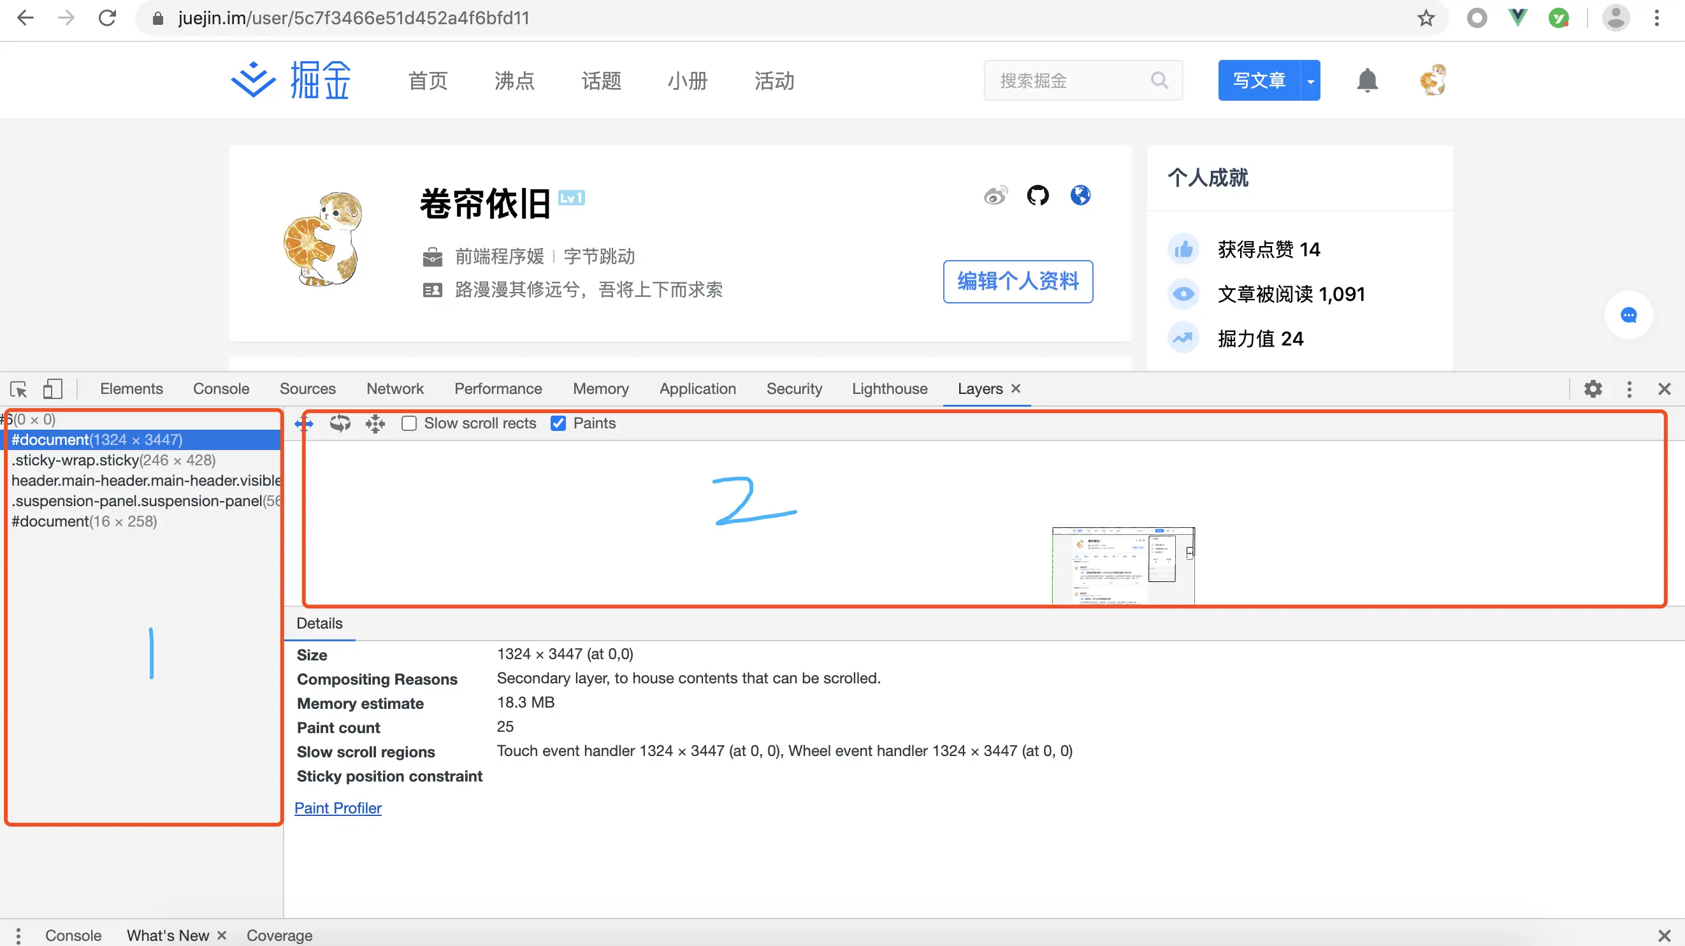
Task: Click the reset transform icon
Action: (375, 424)
